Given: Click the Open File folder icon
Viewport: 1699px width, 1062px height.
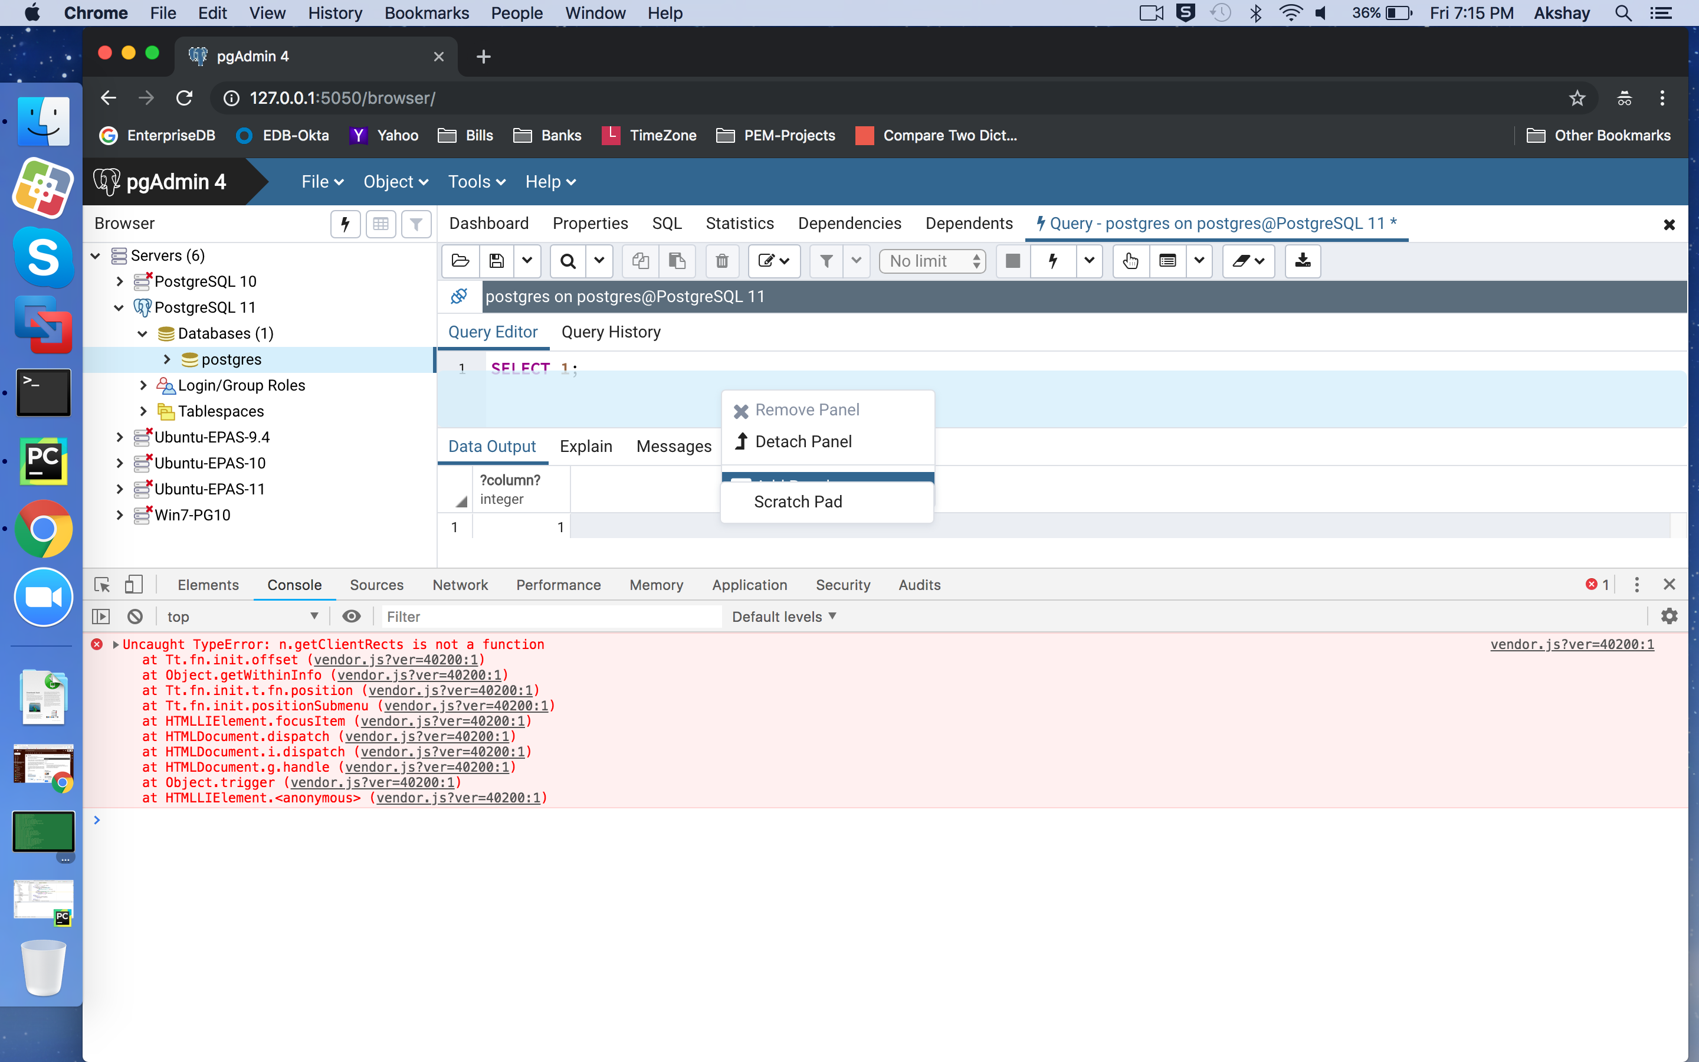Looking at the screenshot, I should tap(461, 261).
